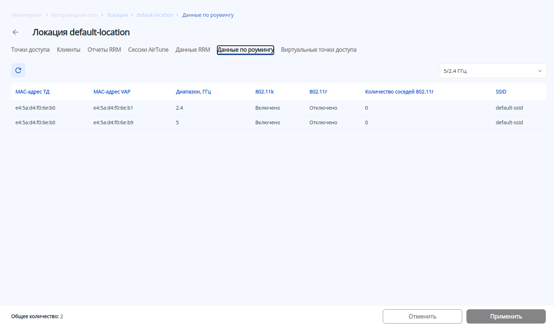Click the back arrow next to the location title
Screen dimensions: 554x325
tap(15, 32)
